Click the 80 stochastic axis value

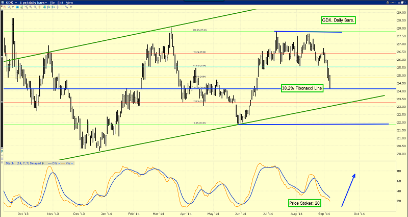(399, 171)
